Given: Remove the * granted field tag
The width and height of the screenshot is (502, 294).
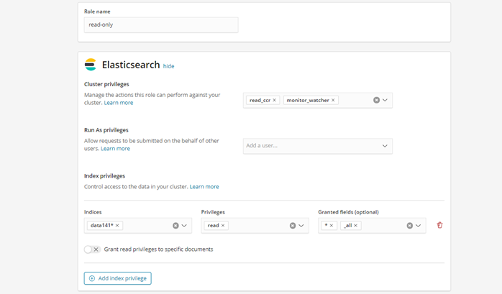Looking at the screenshot, I should coord(332,226).
